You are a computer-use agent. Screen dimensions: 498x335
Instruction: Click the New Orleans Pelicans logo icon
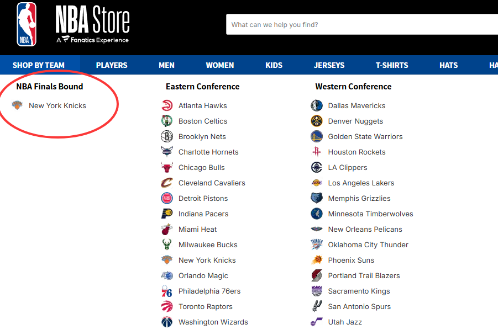pyautogui.click(x=317, y=229)
